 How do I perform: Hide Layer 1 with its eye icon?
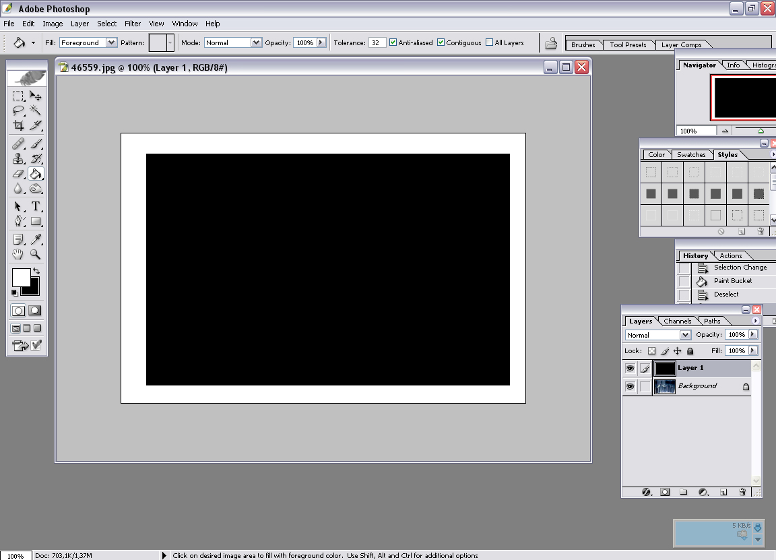pos(630,369)
